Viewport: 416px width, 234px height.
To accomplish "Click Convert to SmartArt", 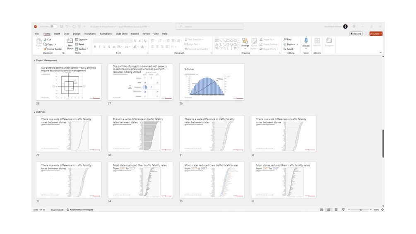I will click(x=197, y=49).
